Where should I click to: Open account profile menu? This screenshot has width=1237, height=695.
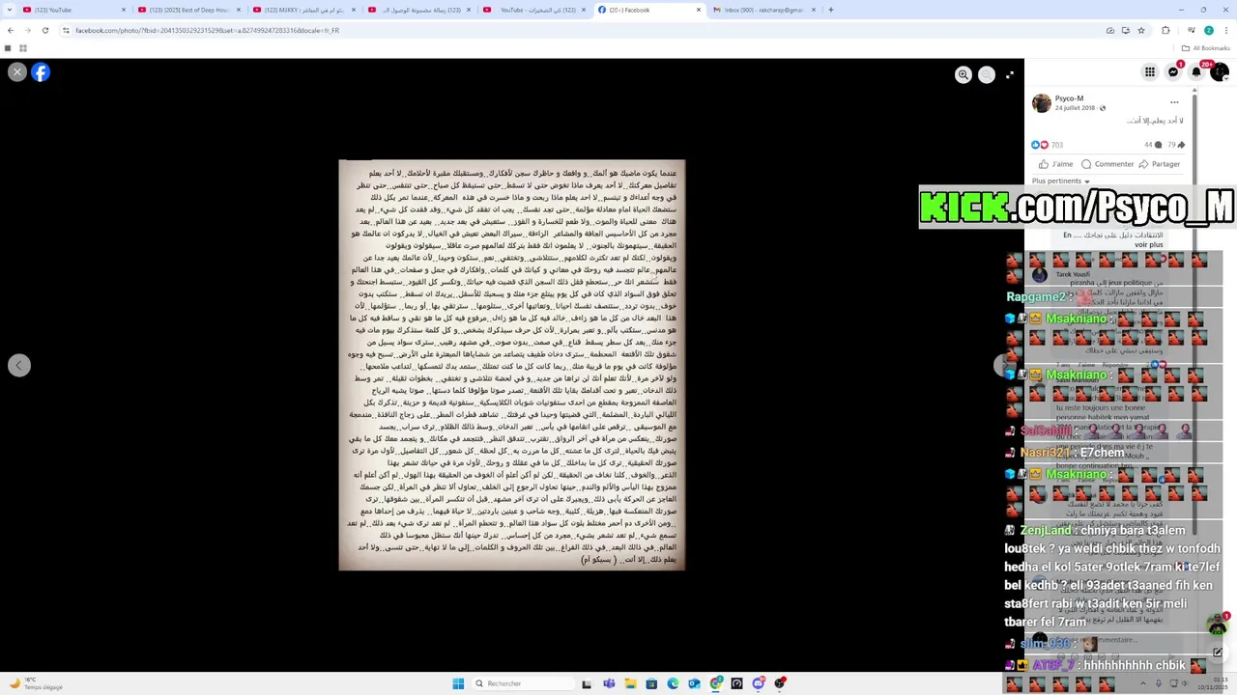(1220, 71)
